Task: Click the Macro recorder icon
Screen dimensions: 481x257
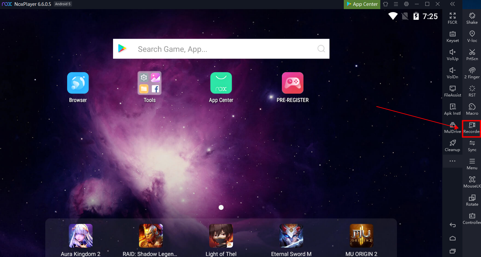Action: tap(472, 109)
